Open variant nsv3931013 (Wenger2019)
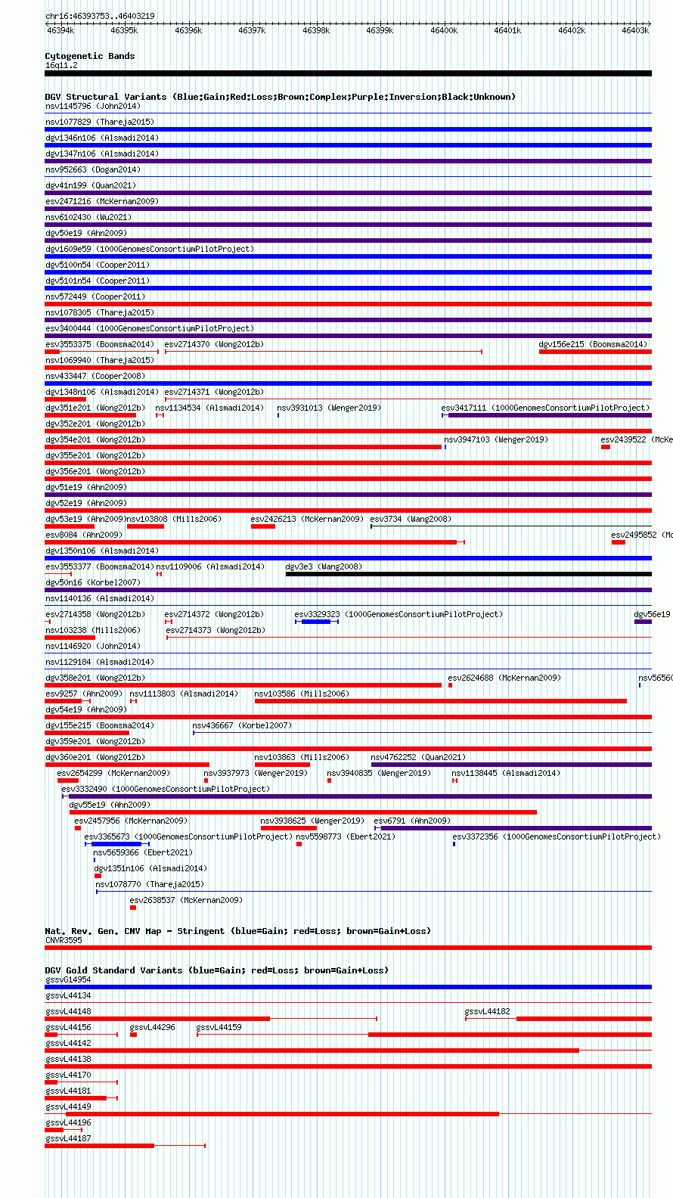The height and width of the screenshot is (1198, 673). 329,408
